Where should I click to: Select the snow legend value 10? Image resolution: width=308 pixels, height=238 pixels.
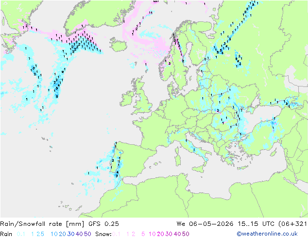(x=152, y=234)
